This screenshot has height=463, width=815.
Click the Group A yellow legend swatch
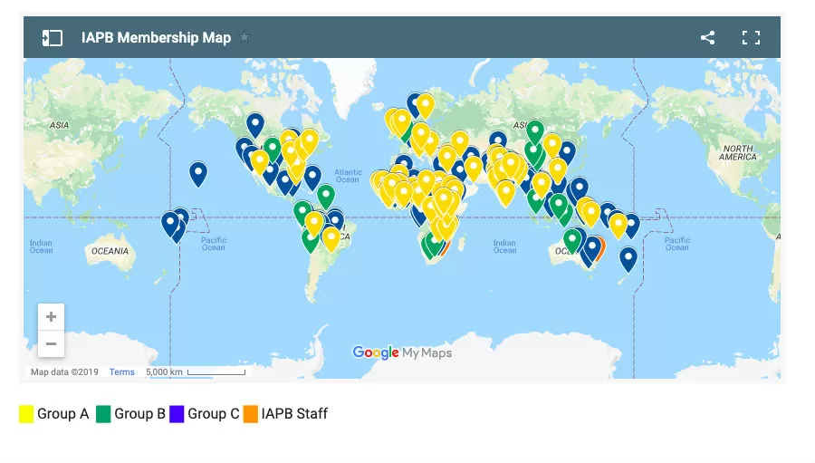tap(26, 414)
